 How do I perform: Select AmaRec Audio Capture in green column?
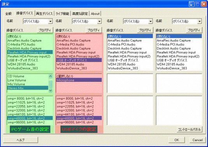coord(30,40)
